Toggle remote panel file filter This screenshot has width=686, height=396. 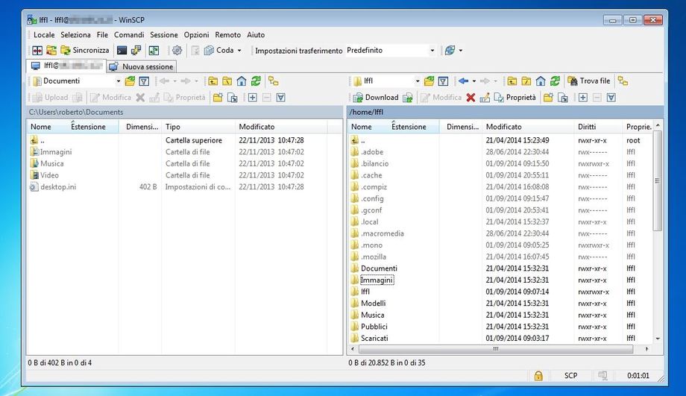point(443,81)
